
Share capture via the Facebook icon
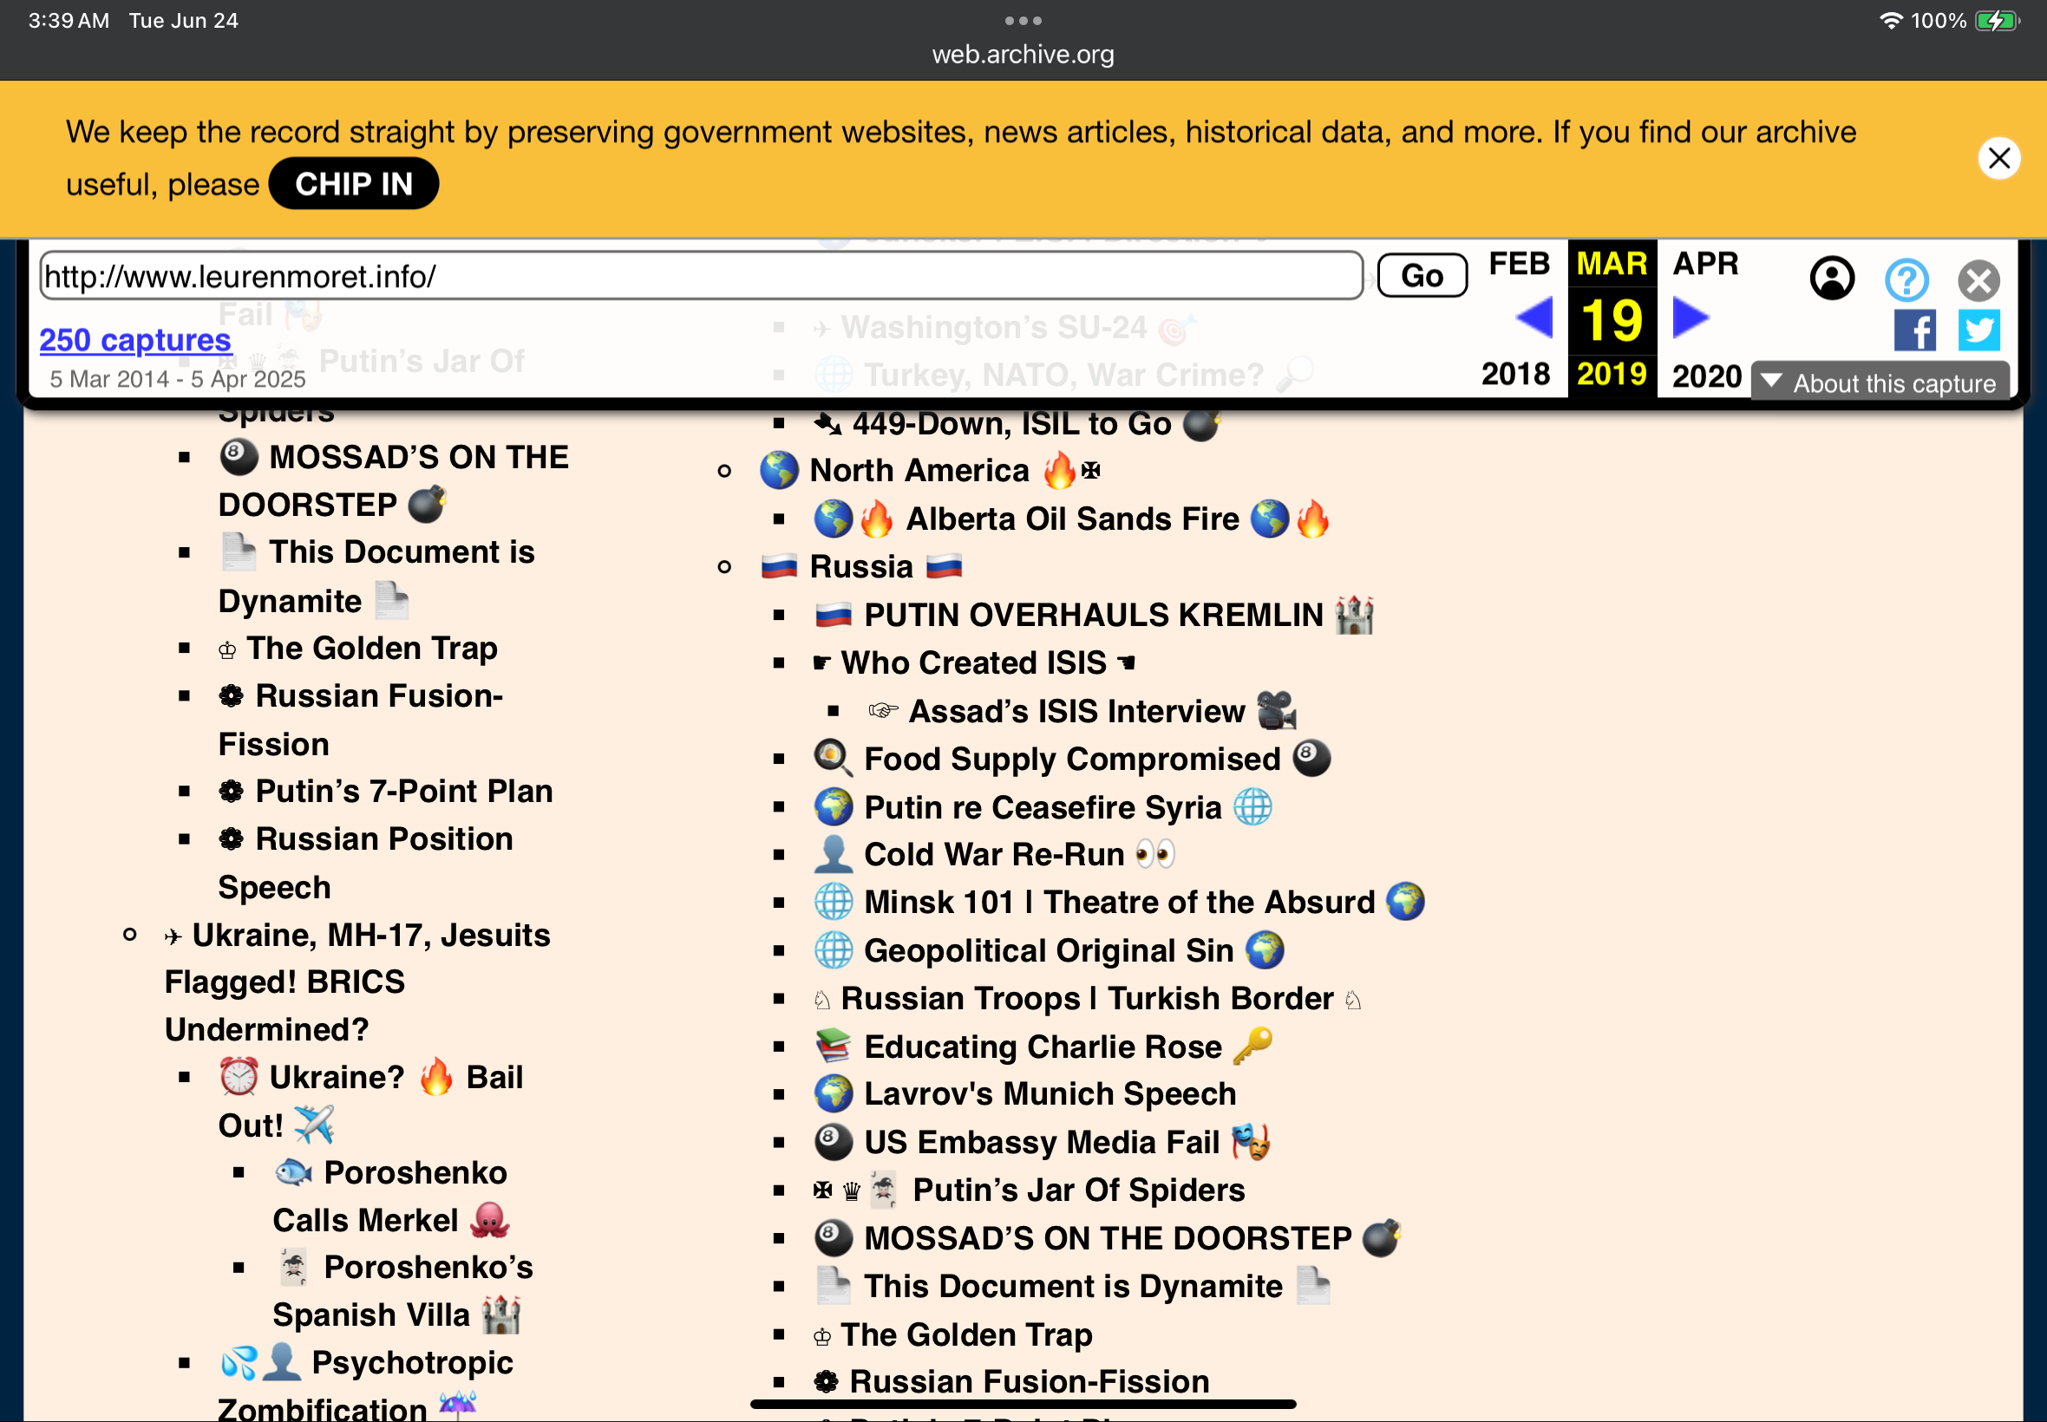click(1914, 330)
